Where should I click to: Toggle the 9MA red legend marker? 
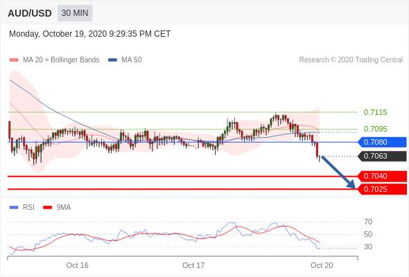(47, 208)
